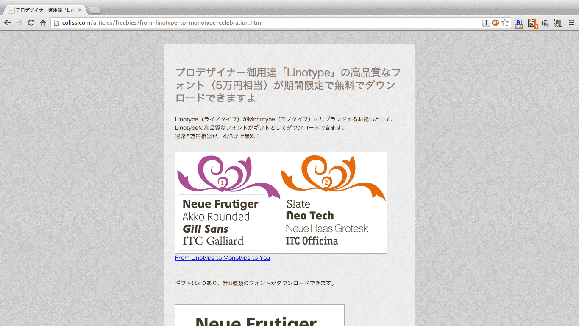Click the Akko Rounded font name
The width and height of the screenshot is (579, 326).
tap(216, 217)
